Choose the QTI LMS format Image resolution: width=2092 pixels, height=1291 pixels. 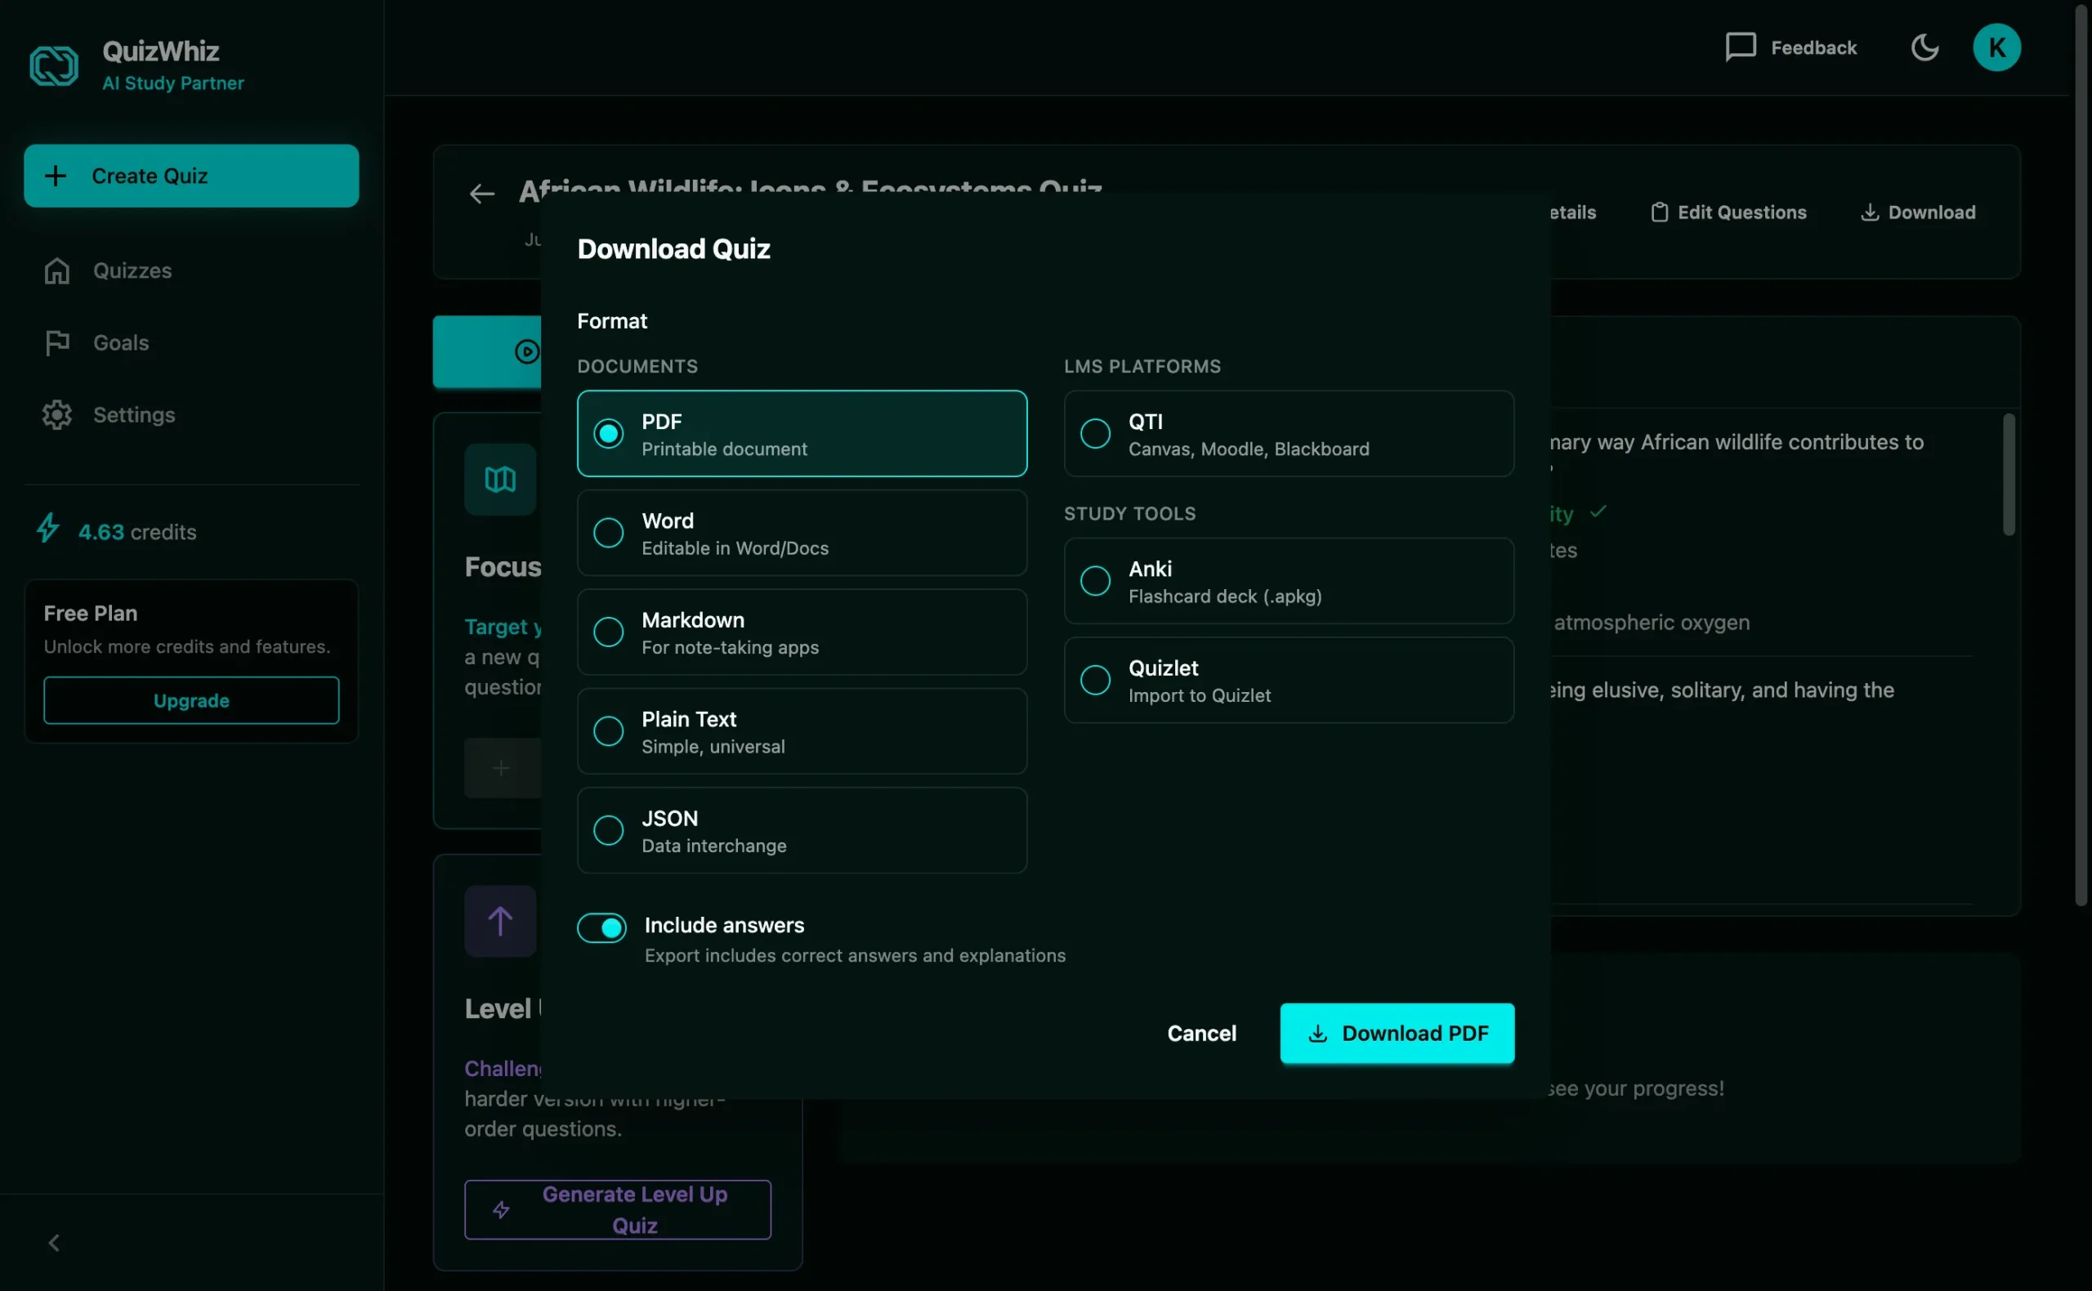[1289, 435]
